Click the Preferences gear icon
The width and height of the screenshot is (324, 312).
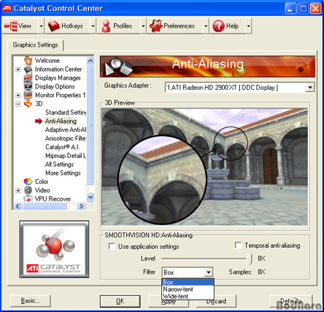(156, 26)
